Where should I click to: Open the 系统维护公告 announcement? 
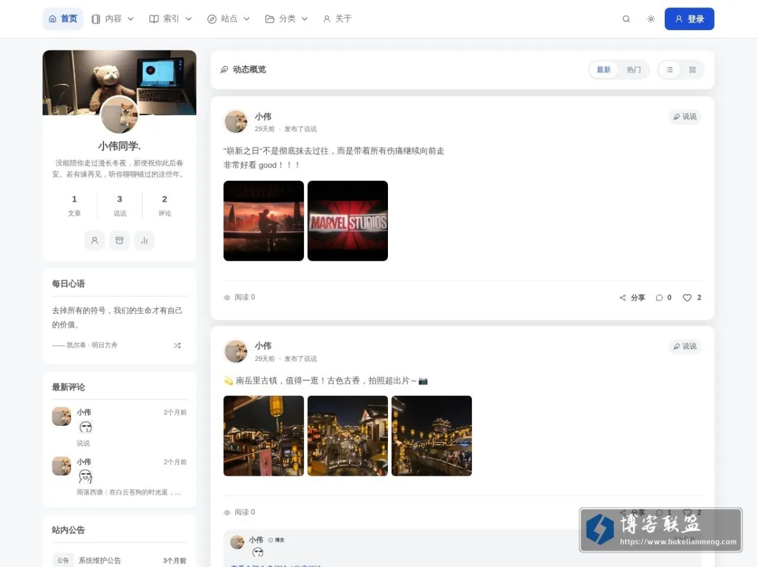(x=100, y=560)
